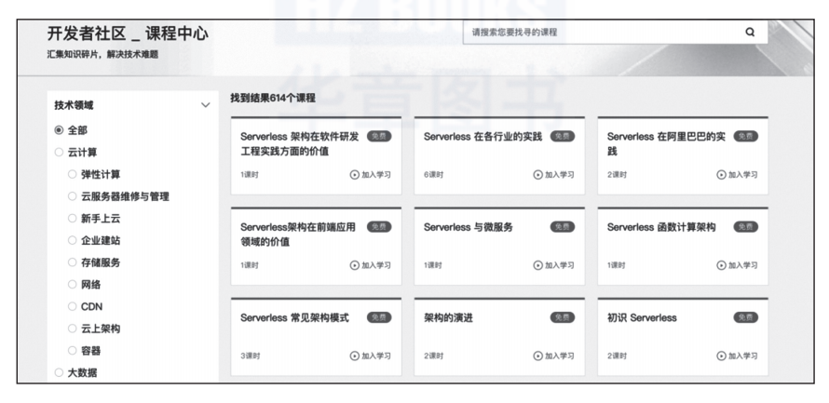Viewport: 829px width, 403px height.
Task: Click 免费 badge on 初识 Serverless card
Action: point(745,317)
